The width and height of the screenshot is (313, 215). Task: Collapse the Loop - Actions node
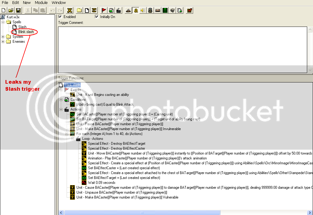click(x=73, y=139)
